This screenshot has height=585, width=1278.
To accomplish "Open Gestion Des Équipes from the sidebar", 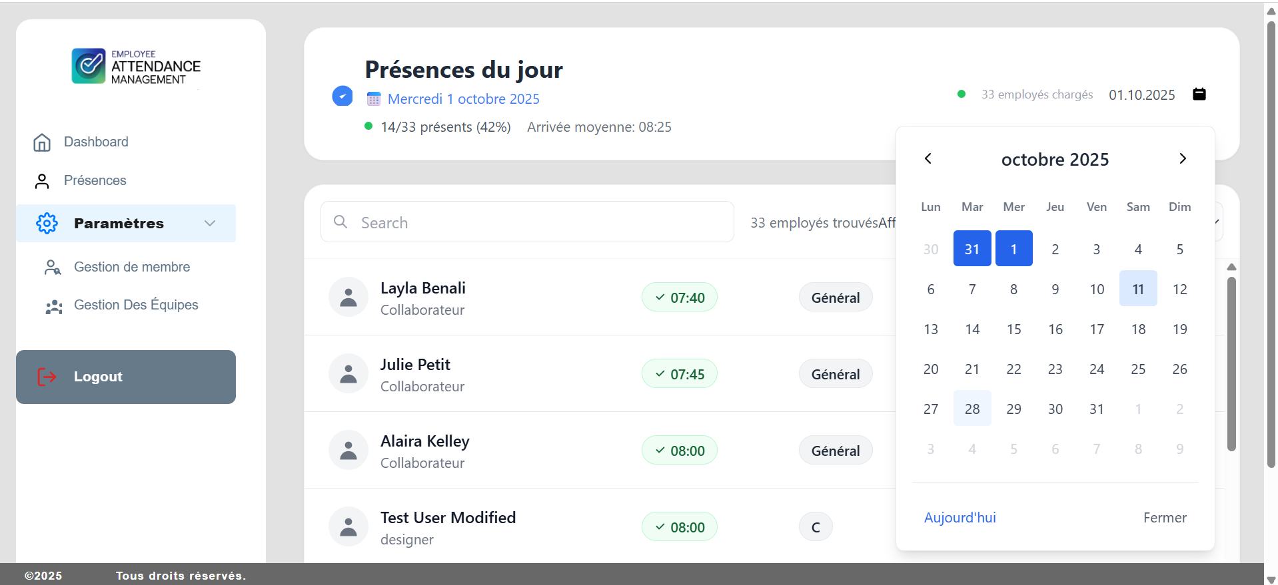I will (136, 305).
